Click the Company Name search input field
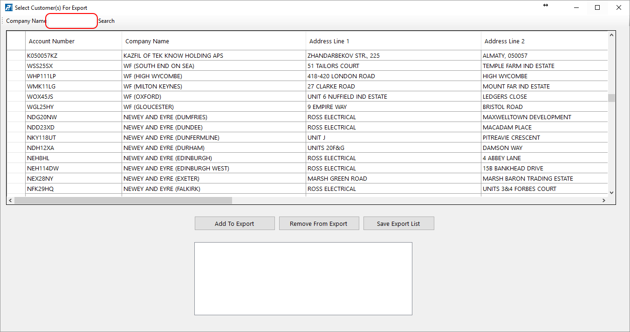This screenshot has width=630, height=332. tap(71, 21)
